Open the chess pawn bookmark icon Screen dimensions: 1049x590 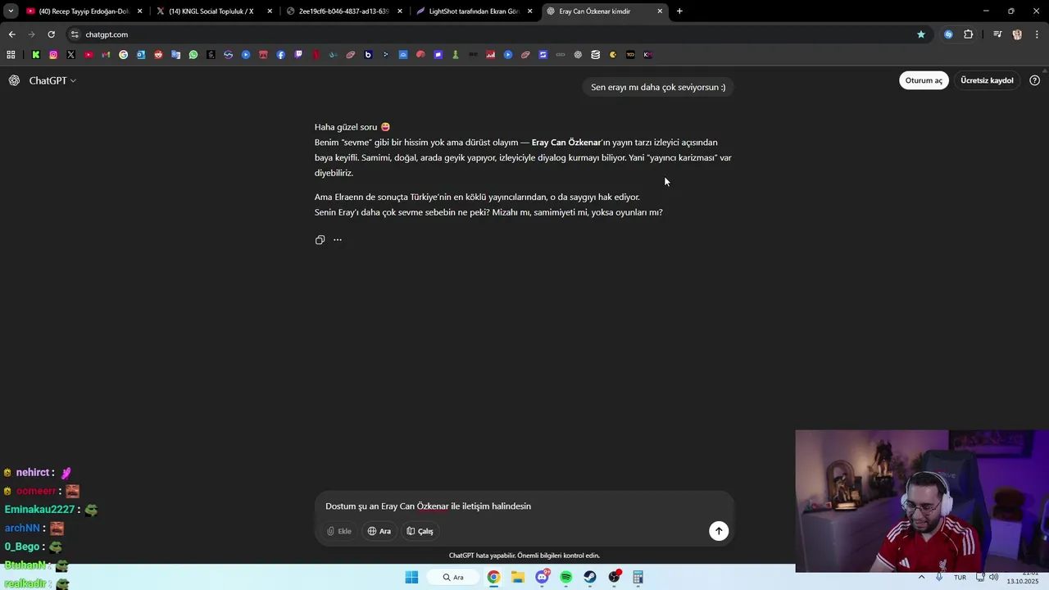[x=456, y=55]
